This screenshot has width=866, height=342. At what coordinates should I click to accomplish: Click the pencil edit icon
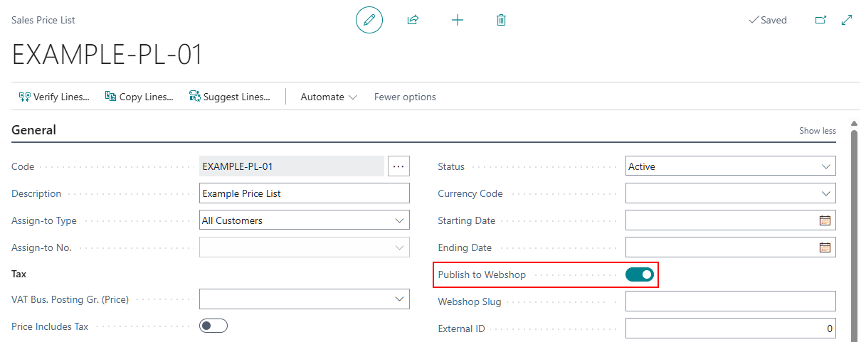369,20
